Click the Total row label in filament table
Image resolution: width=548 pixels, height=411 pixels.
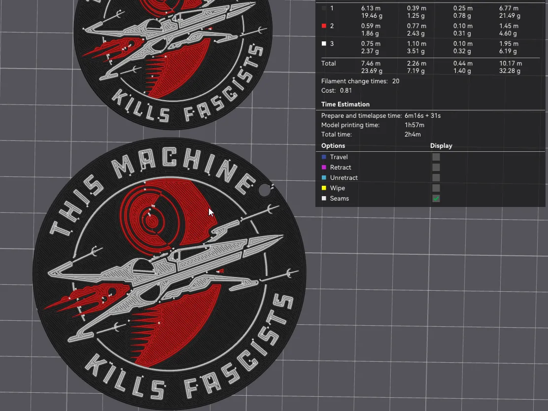(x=329, y=63)
